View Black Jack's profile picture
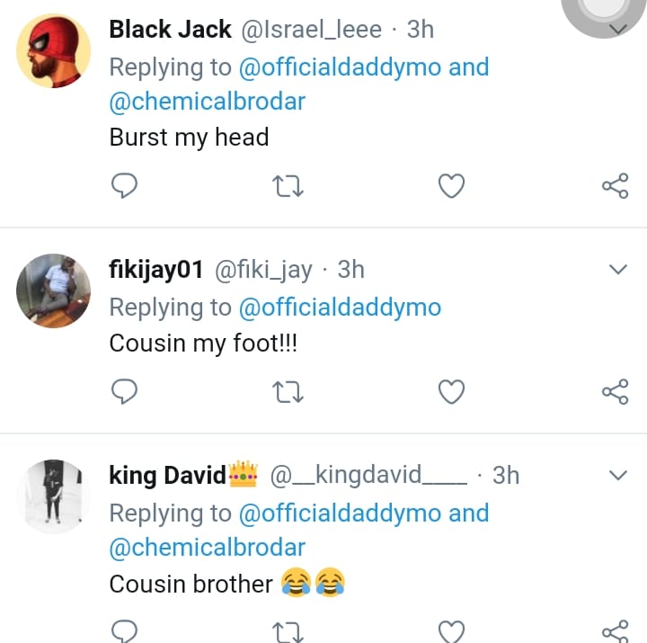 53,50
